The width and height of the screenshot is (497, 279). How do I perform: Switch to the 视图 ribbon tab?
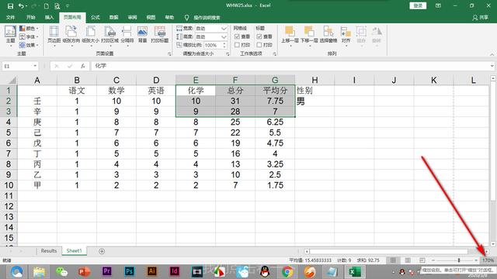point(151,17)
